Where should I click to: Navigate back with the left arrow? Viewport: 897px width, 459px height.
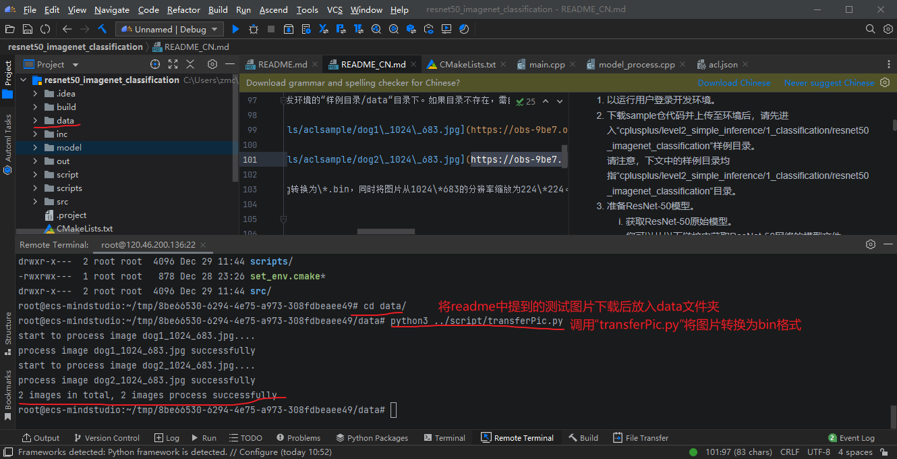click(67, 29)
